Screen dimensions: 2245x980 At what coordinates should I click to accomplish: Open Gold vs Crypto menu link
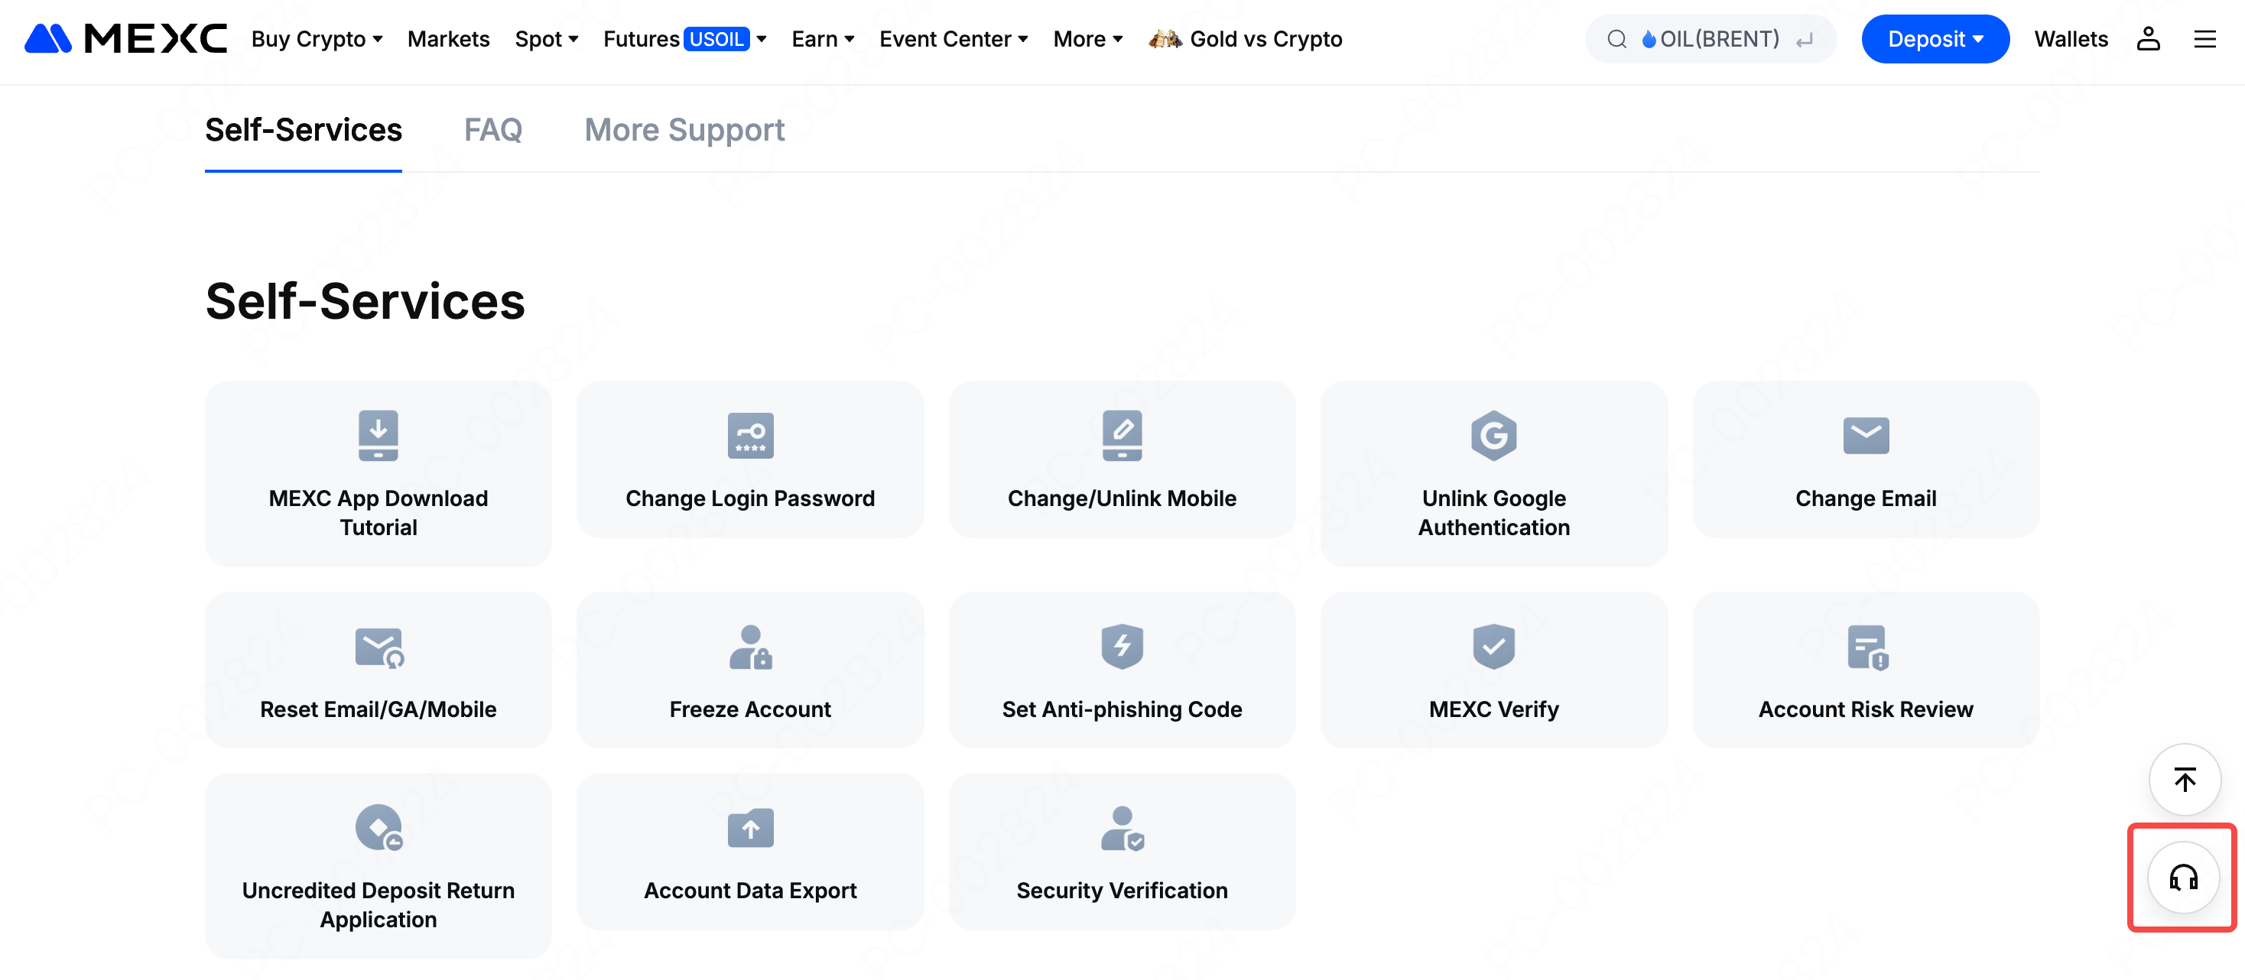coord(1265,39)
